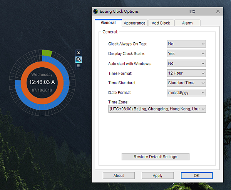Click the title bar switch icon
Screen dimensions: 231x190
coord(192,12)
